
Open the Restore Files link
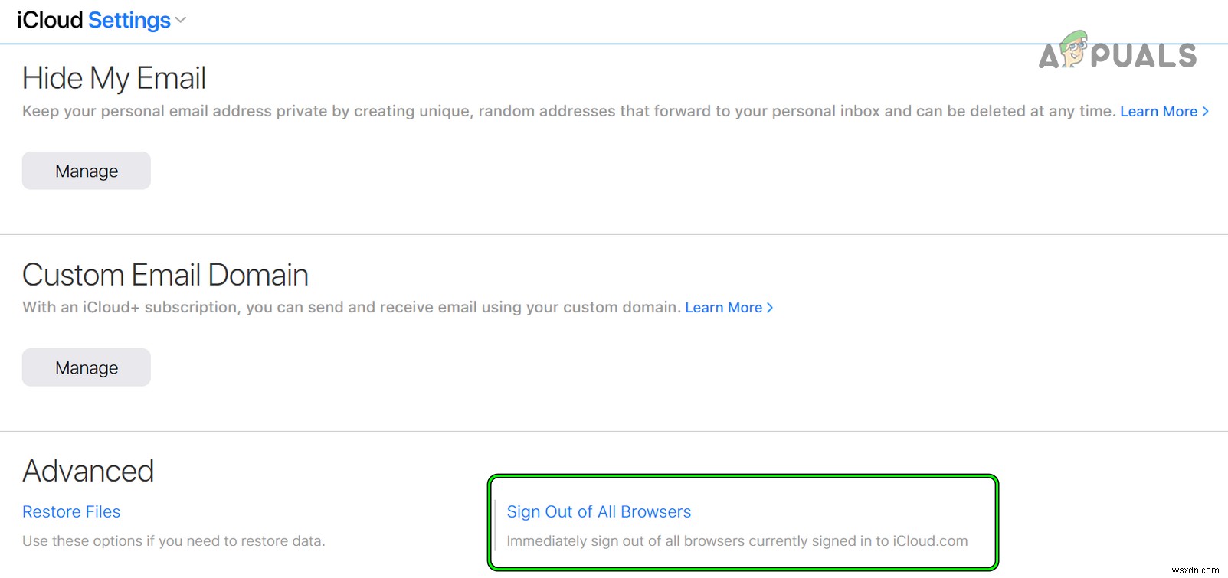[71, 512]
